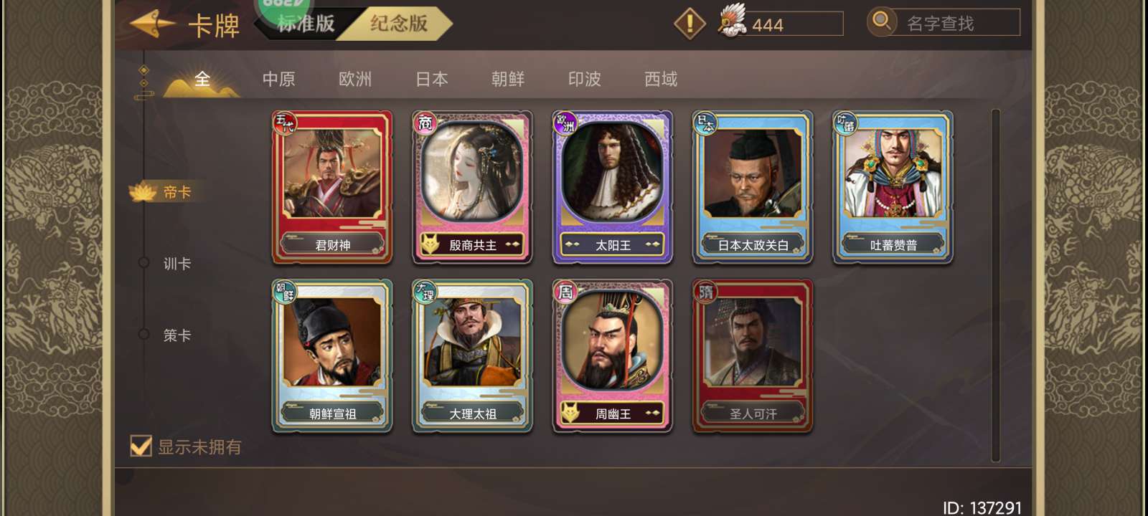Click the exclamation warning diamond icon
Image resolution: width=1148 pixels, height=516 pixels.
click(690, 24)
